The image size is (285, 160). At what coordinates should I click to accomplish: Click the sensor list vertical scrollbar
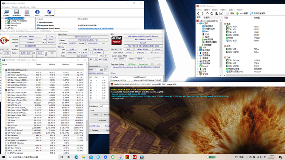click(x=87, y=109)
